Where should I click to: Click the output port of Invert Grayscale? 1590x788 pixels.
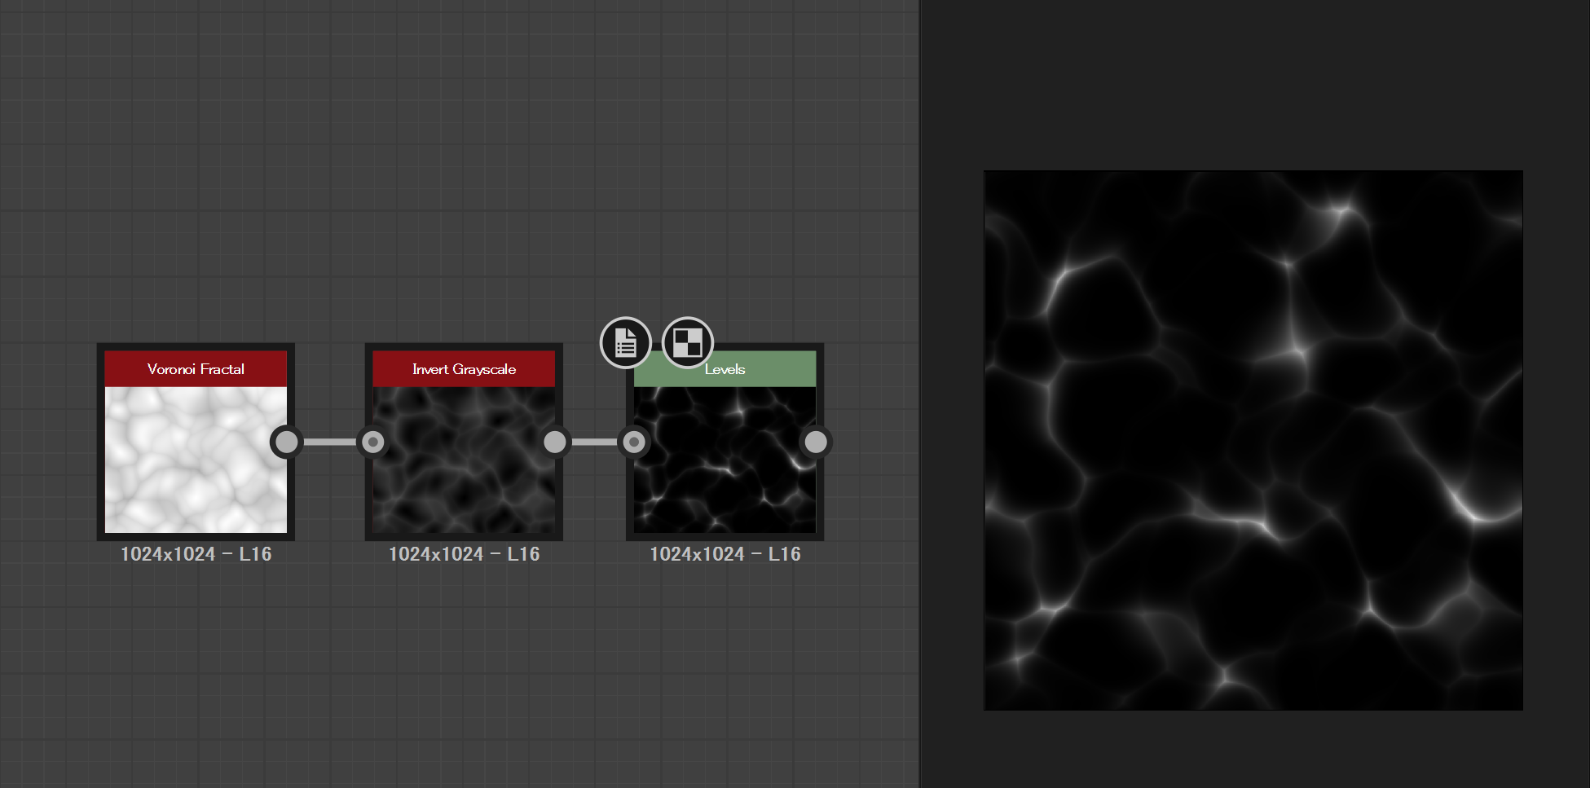(555, 442)
